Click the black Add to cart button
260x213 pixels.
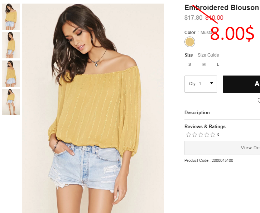(x=241, y=84)
